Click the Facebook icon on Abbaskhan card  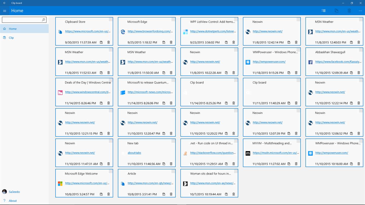click(x=311, y=62)
